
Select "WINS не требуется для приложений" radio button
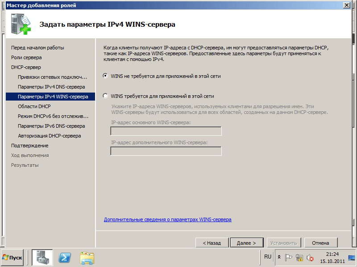point(105,76)
